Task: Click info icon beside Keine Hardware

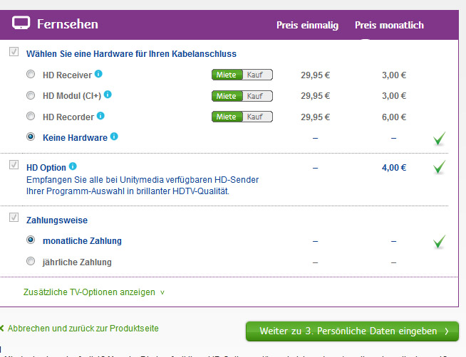Action: tap(114, 137)
